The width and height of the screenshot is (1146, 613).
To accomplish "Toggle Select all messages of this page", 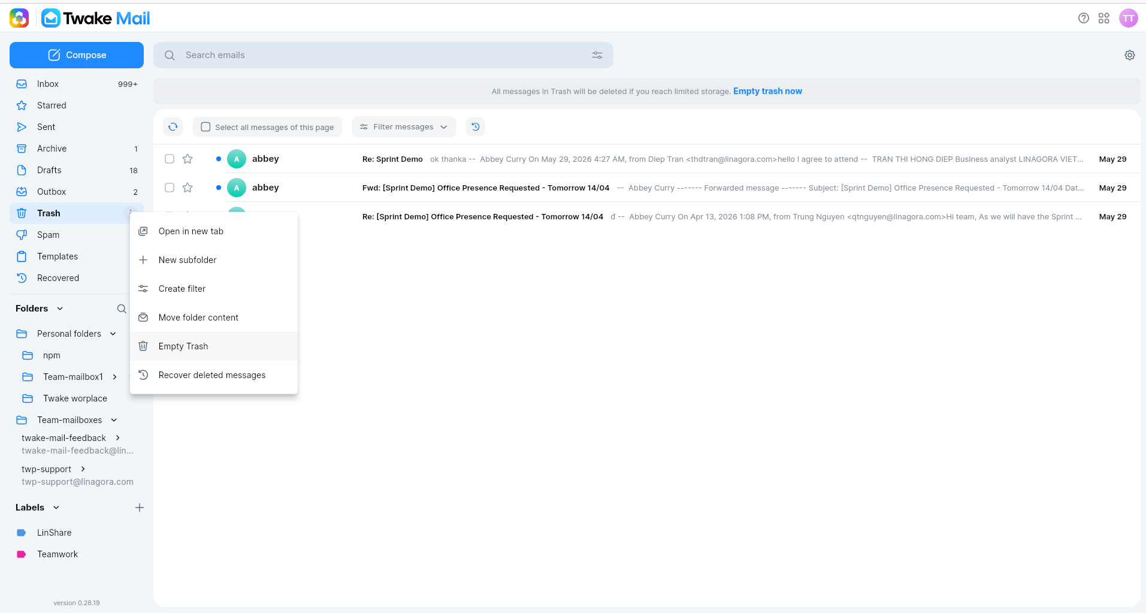I will click(x=267, y=127).
